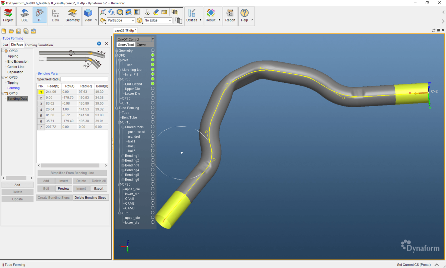
Task: Click the Save file icon
Action: tap(18, 30)
